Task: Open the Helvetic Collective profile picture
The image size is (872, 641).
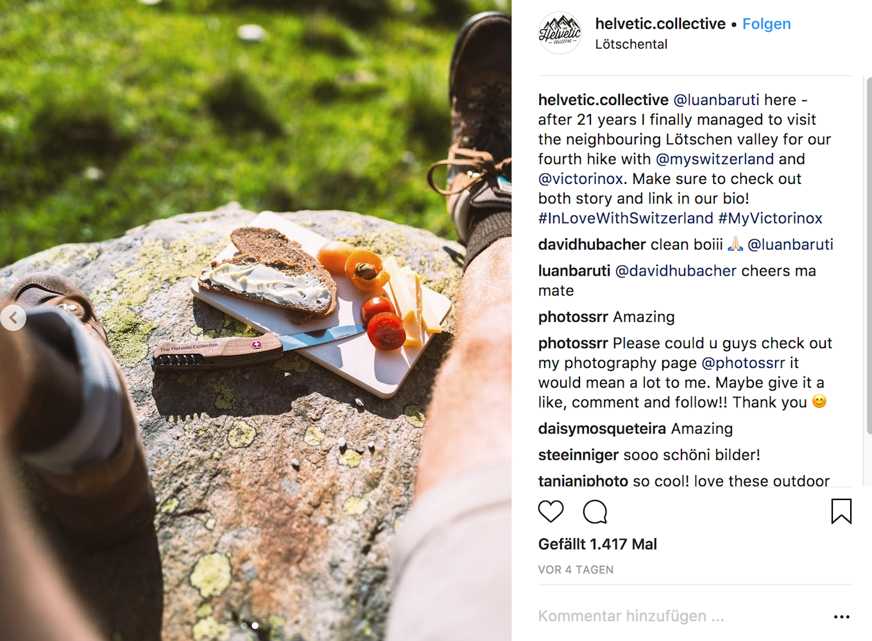Action: (560, 33)
